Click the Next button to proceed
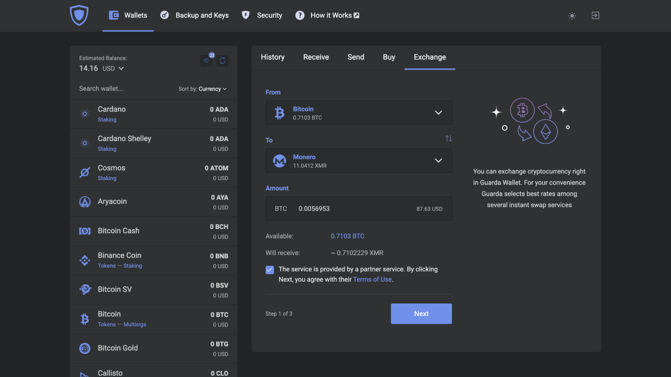Image resolution: width=671 pixels, height=377 pixels. (x=421, y=313)
